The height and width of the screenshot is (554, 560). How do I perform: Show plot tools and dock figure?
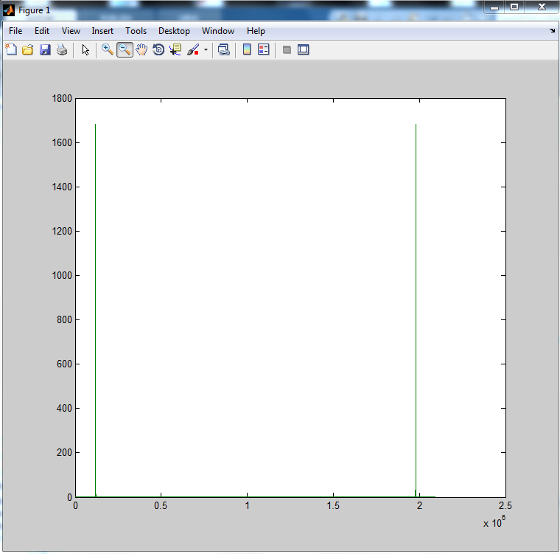click(304, 50)
